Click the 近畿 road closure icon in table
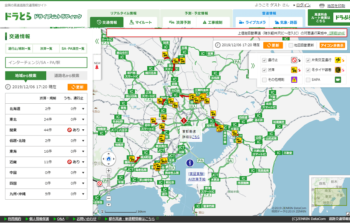This screenshot has height=223, width=350. pyautogui.click(x=70, y=162)
